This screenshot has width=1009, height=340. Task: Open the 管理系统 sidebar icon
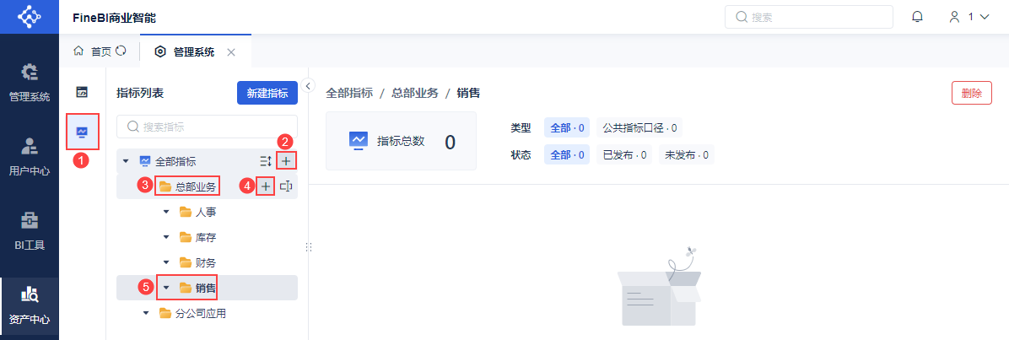pyautogui.click(x=29, y=83)
